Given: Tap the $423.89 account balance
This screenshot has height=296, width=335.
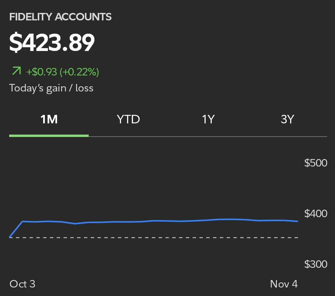Looking at the screenshot, I should 52,42.
